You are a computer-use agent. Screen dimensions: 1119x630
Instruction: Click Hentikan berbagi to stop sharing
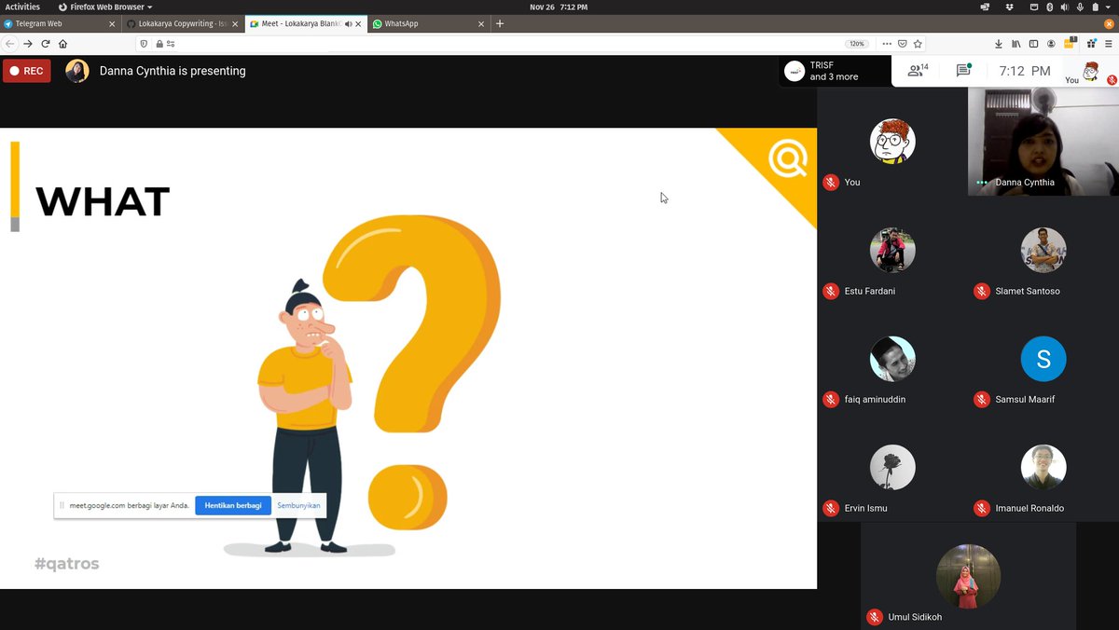[233, 505]
